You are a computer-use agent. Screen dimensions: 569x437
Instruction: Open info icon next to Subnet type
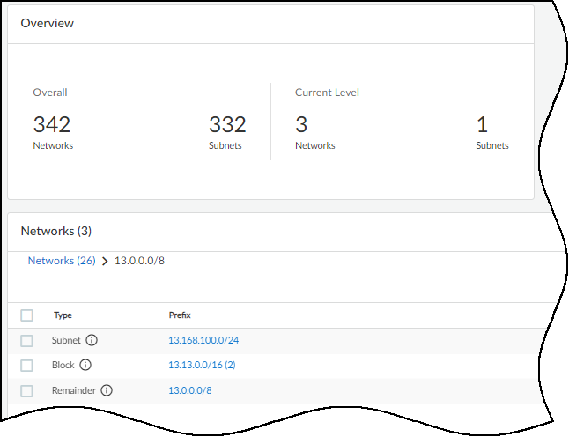pos(92,340)
